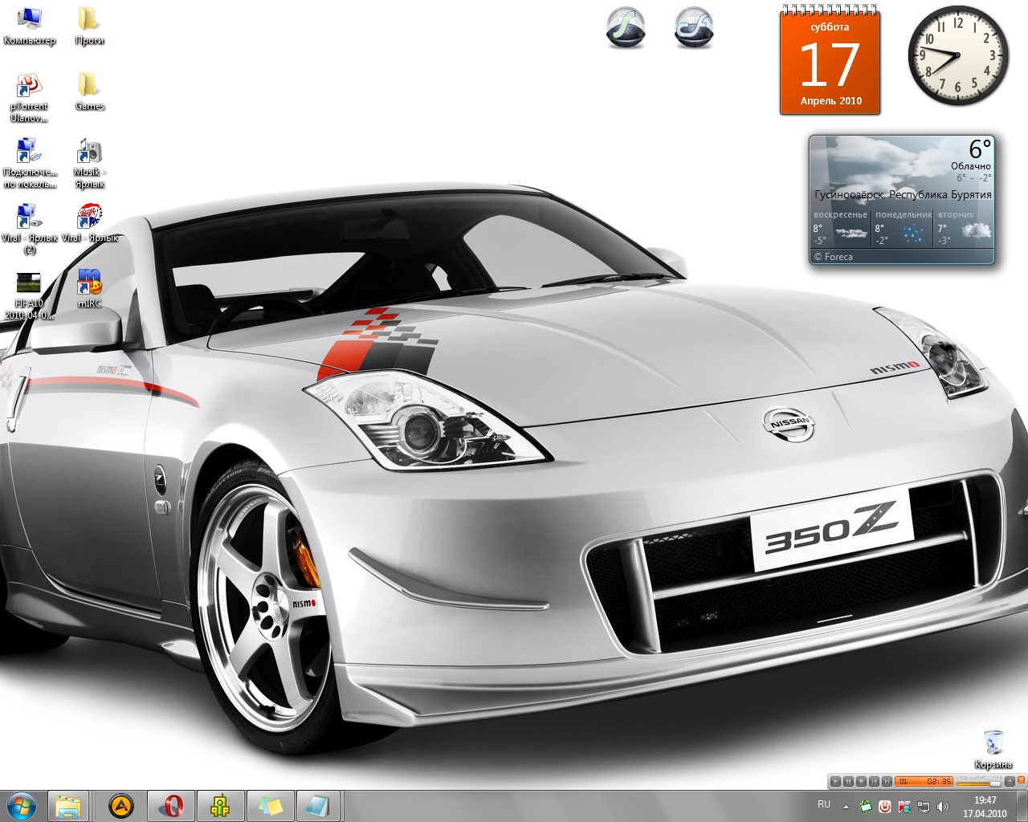The image size is (1028, 822).
Task: Pause playback in the mini player
Action: point(848,781)
